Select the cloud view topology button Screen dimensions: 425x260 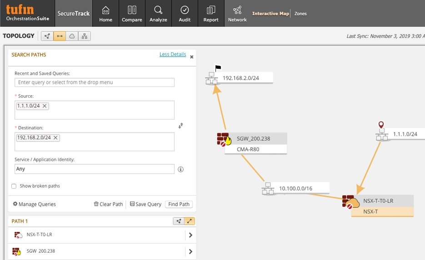[72, 36]
